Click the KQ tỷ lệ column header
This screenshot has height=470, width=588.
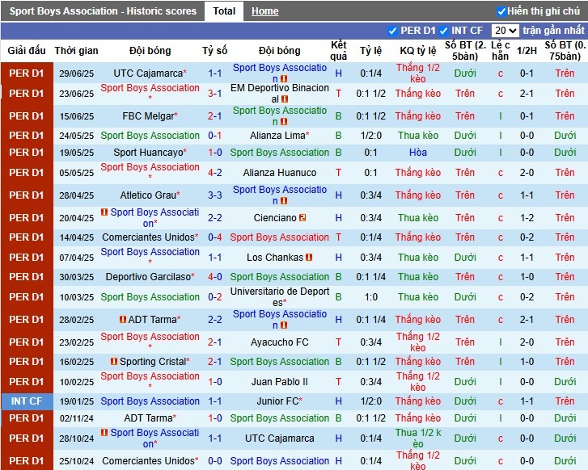[x=418, y=51]
